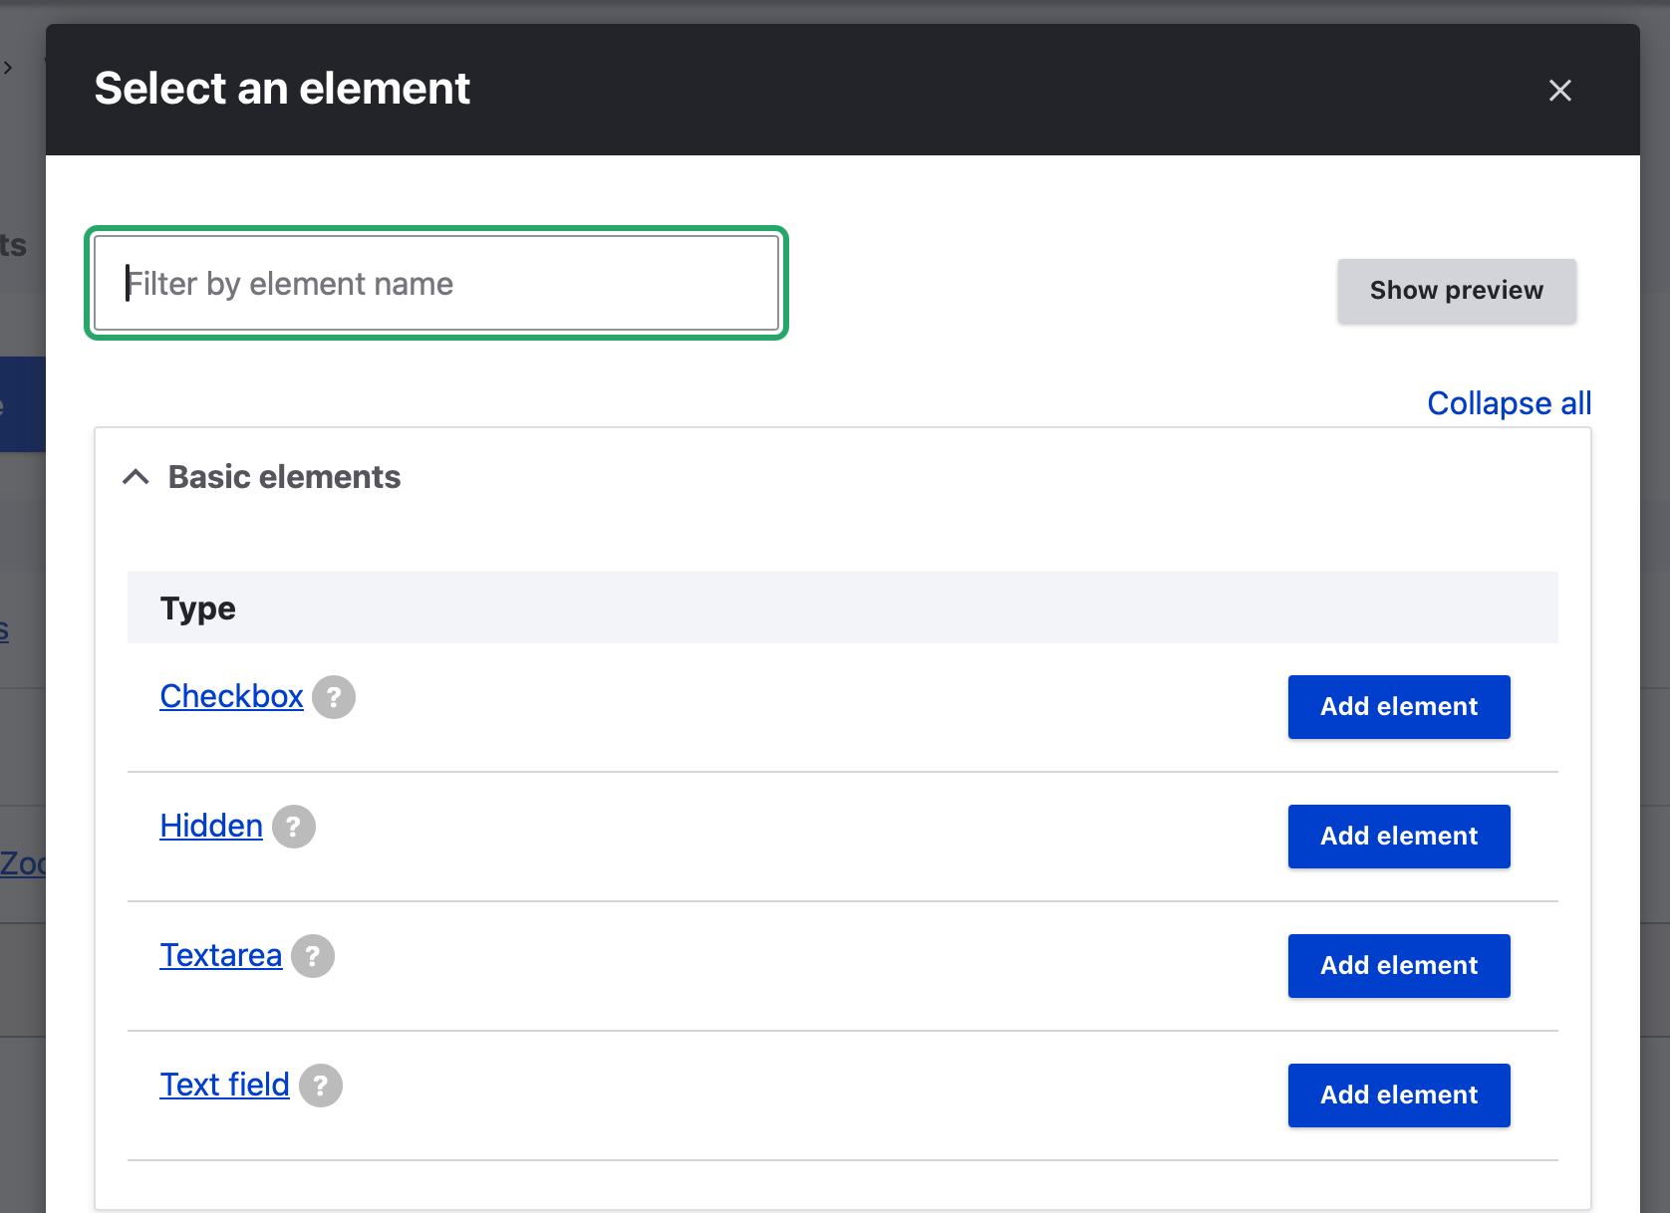
Task: Click the Basic elements section heading
Action: point(284,477)
